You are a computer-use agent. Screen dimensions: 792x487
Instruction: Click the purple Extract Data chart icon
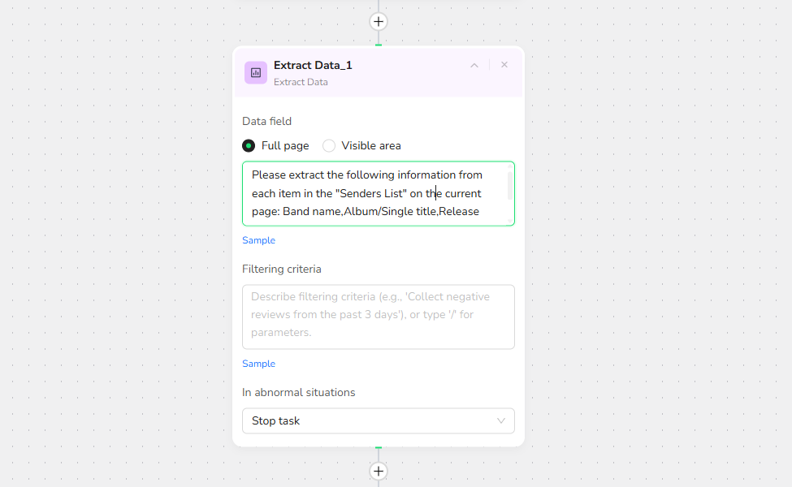[x=256, y=72]
